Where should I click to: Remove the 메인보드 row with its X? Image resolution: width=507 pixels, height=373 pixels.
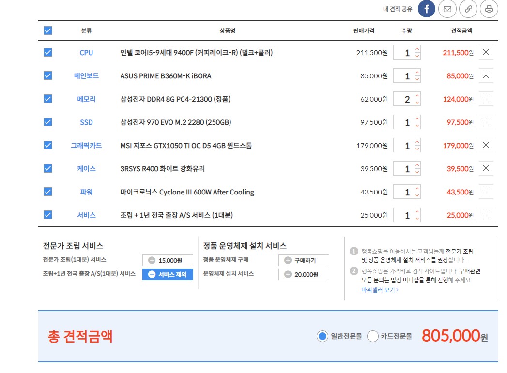(486, 75)
